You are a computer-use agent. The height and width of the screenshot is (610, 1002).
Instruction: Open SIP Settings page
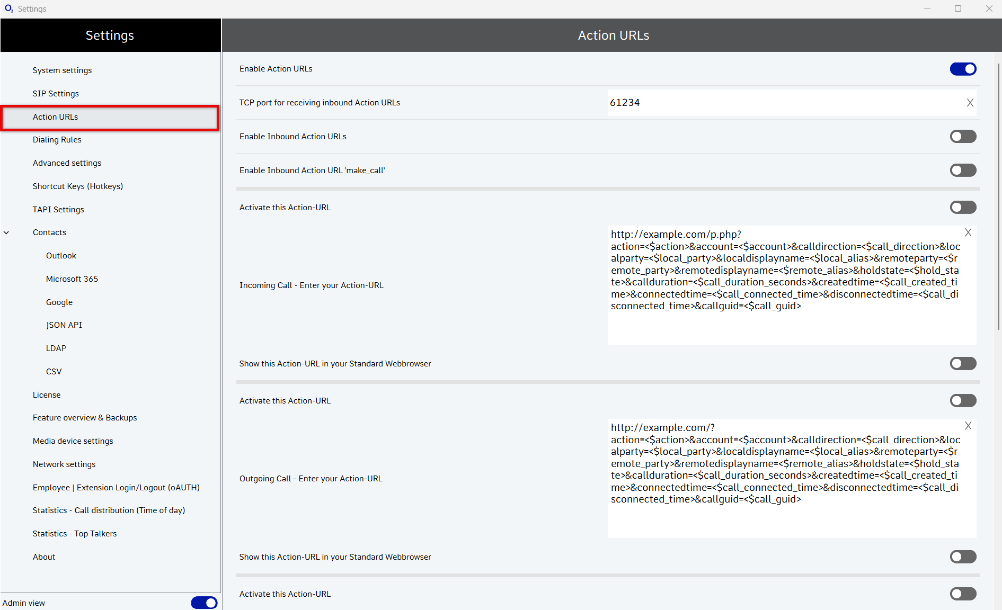tap(56, 94)
